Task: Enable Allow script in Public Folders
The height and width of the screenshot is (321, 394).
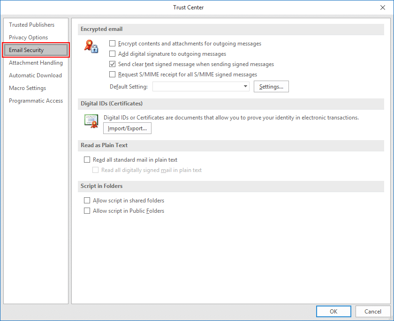Action: pos(87,211)
